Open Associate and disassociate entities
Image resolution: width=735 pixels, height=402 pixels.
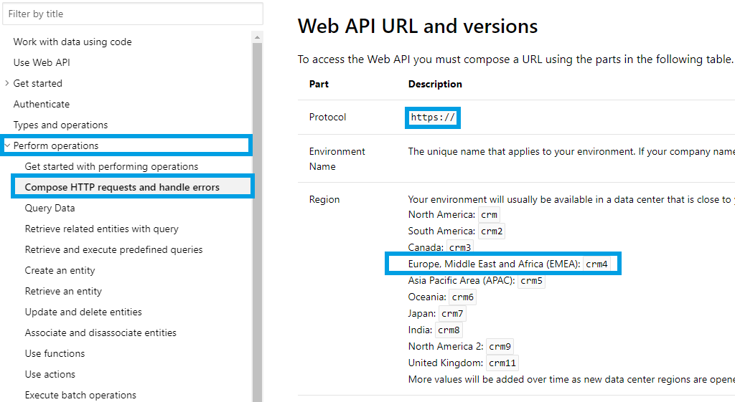100,332
